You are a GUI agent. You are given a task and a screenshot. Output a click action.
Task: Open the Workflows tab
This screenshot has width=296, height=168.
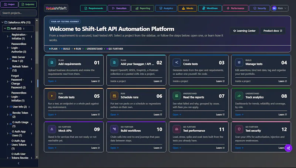[x=210, y=8]
